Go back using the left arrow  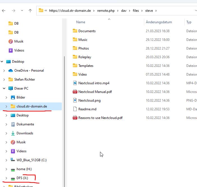click(4, 11)
